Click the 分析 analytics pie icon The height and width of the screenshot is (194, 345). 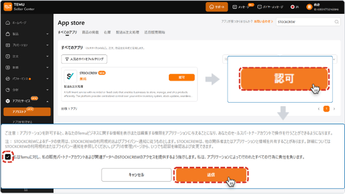pyautogui.click(x=7, y=90)
